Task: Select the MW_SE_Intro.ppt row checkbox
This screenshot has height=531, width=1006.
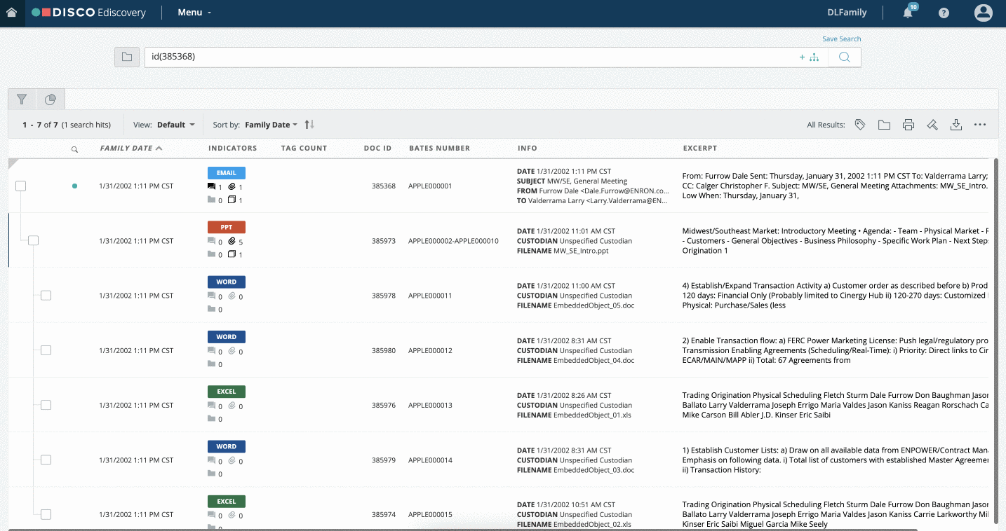Action: click(x=33, y=241)
